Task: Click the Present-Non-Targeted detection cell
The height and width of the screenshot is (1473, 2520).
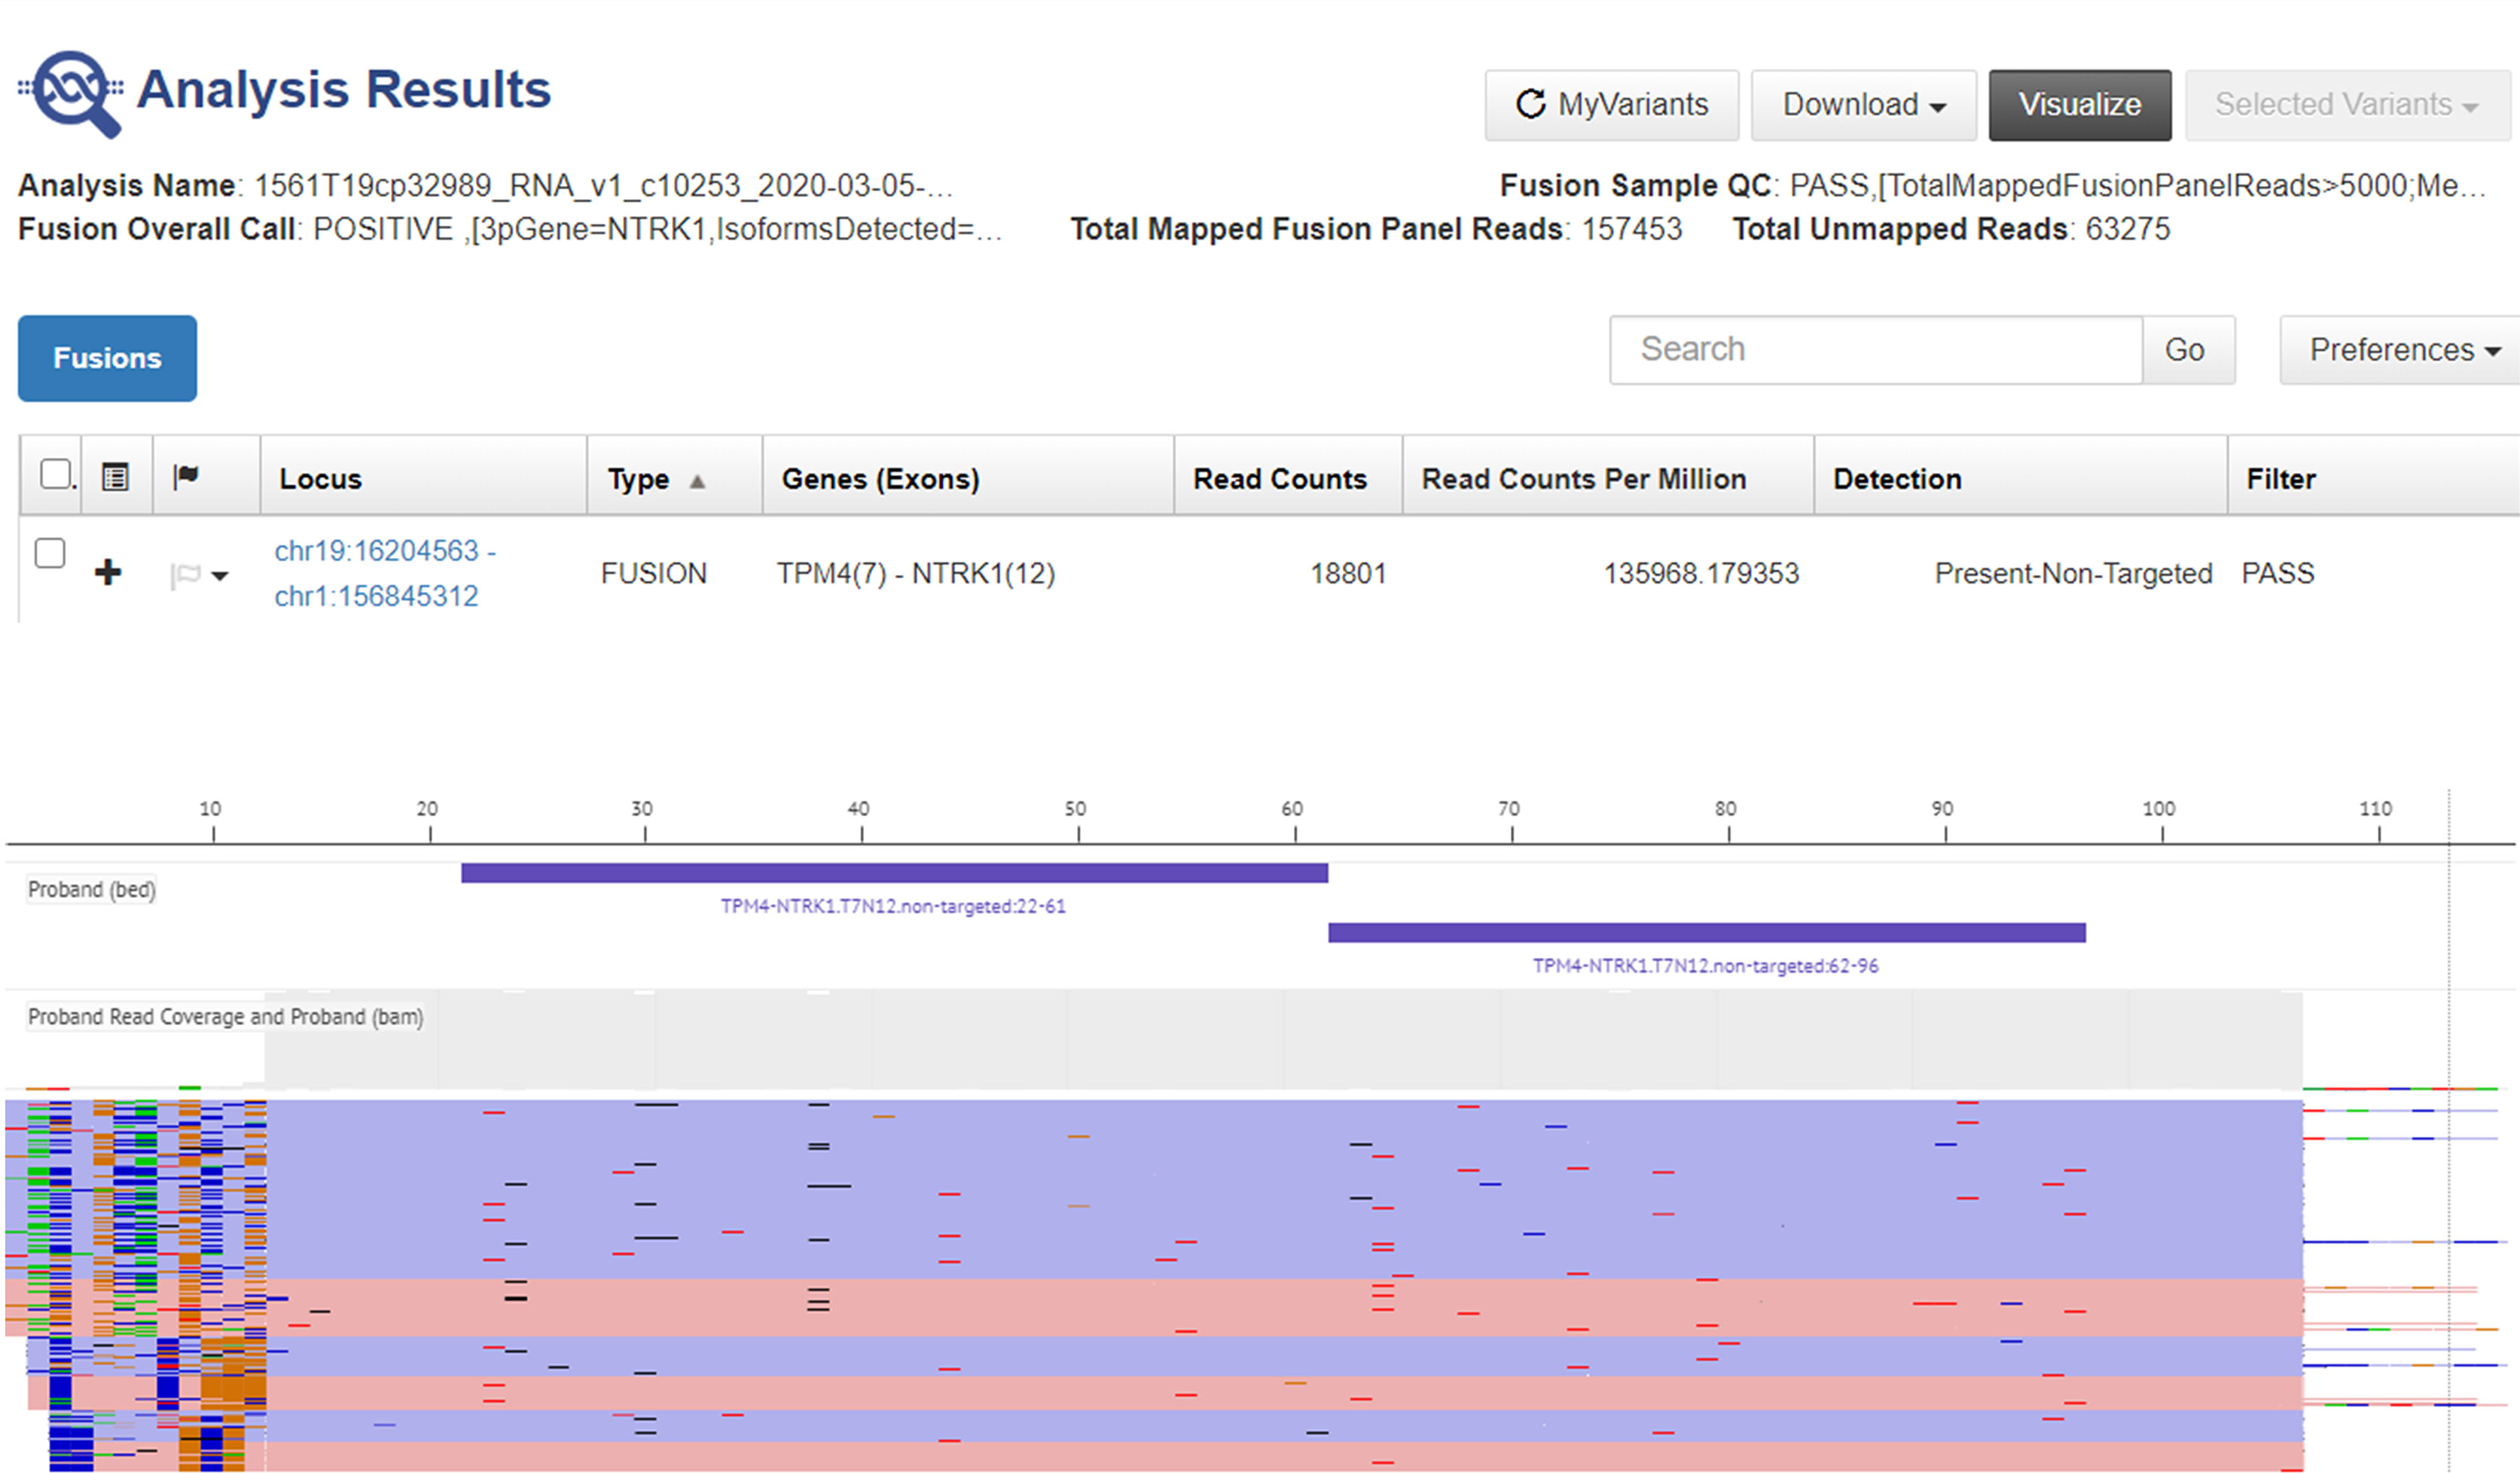Action: click(2073, 573)
